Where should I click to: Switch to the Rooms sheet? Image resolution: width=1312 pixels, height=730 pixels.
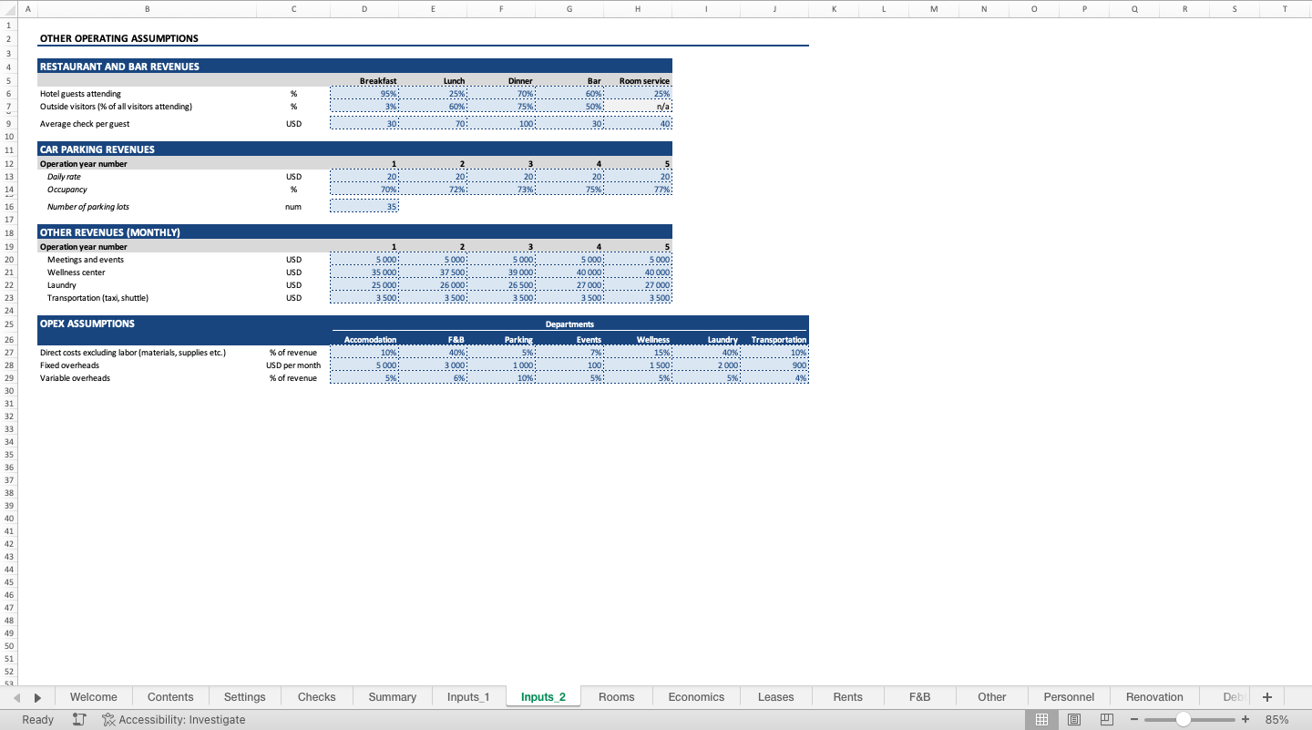pyautogui.click(x=616, y=696)
